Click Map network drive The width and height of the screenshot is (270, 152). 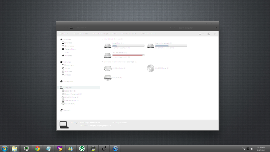pyautogui.click(x=129, y=34)
